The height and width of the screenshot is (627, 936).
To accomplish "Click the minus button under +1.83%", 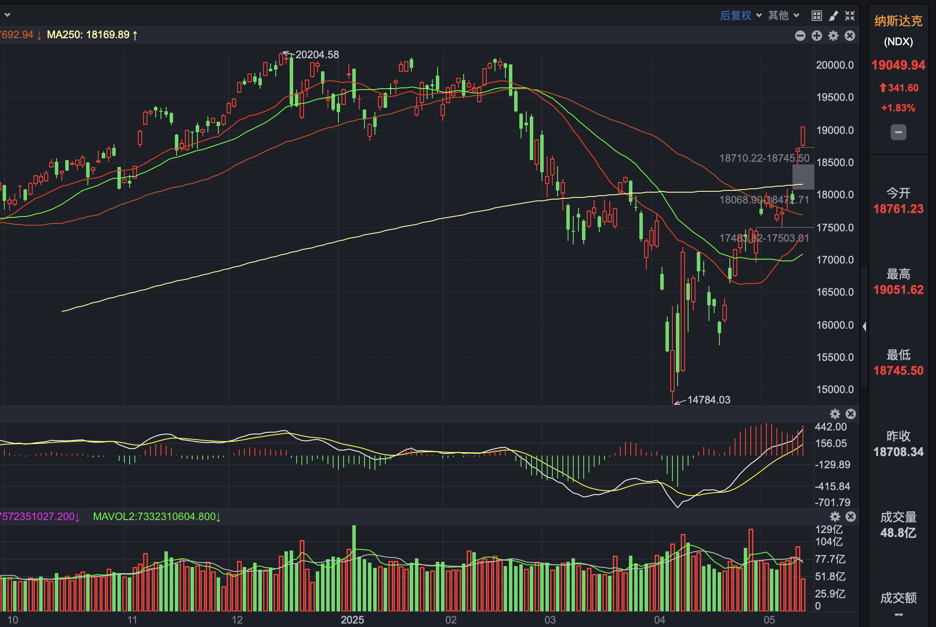I will pos(898,132).
